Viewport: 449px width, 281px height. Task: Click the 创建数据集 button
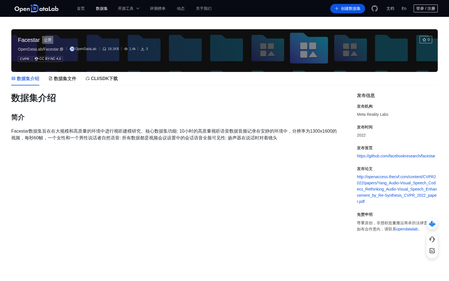(x=348, y=8)
